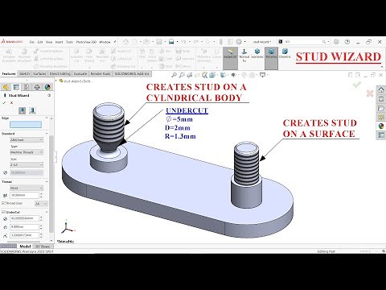Click the Print icon in top toolbar
This screenshot has height=290, width=386.
point(171,42)
